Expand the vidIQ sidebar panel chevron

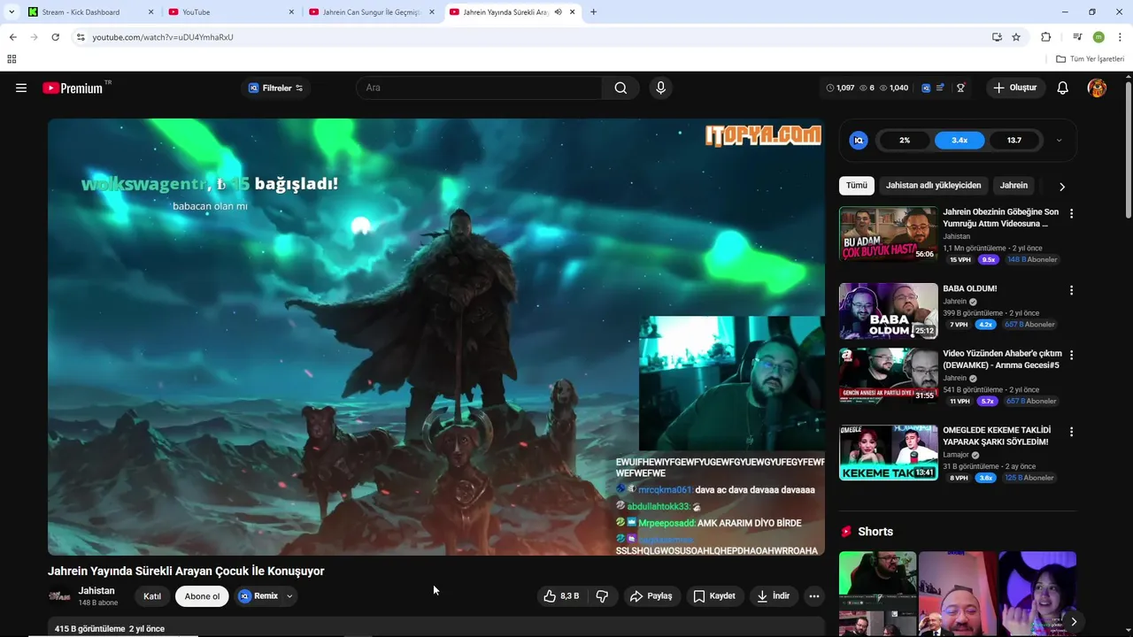[1059, 140]
